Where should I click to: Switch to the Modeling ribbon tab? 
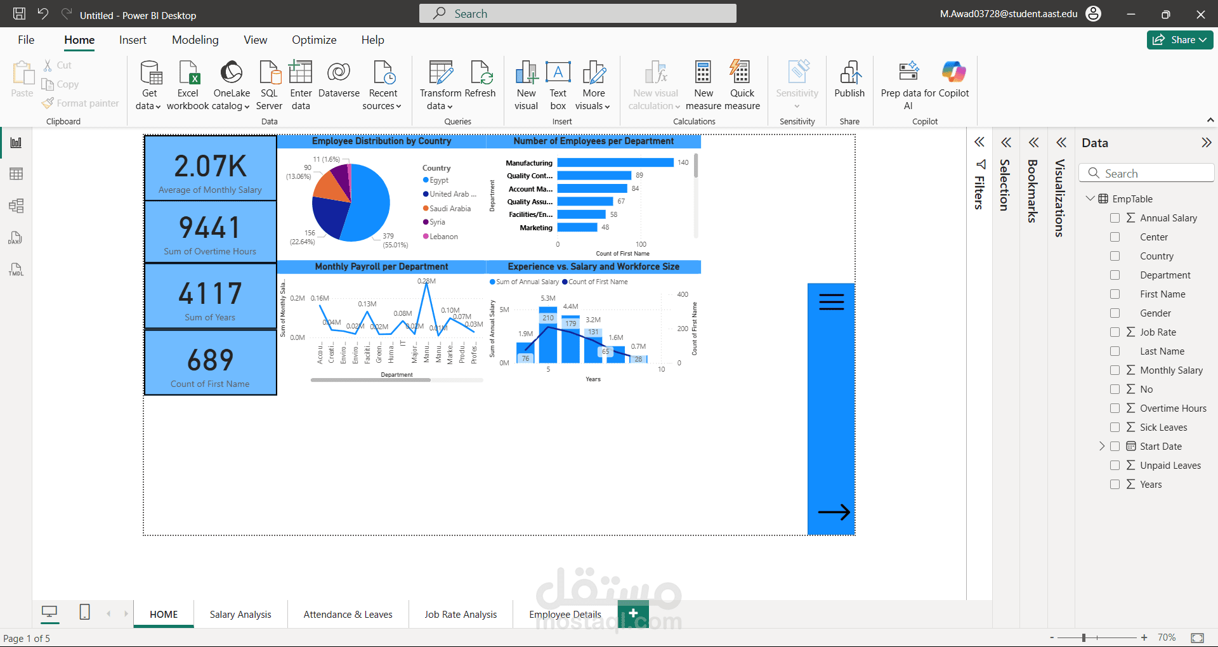pos(195,40)
